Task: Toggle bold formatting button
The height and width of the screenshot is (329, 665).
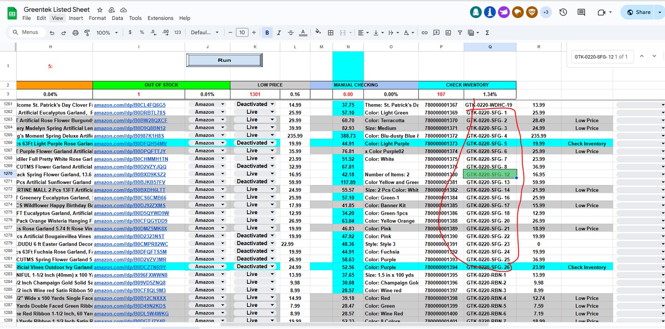Action: tap(267, 33)
